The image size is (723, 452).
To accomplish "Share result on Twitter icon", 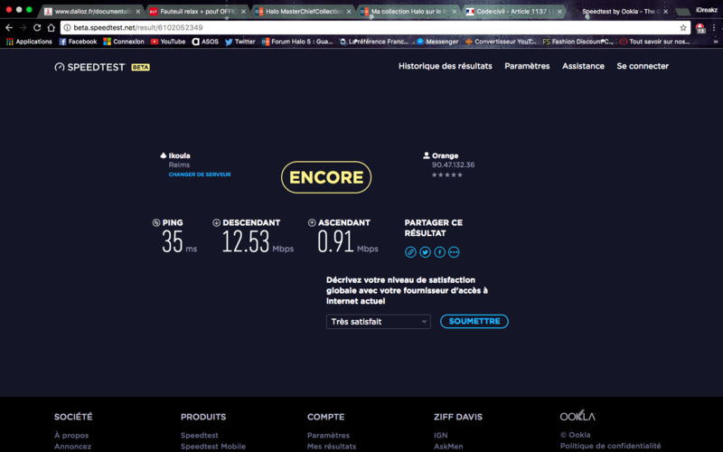I will 425,252.
